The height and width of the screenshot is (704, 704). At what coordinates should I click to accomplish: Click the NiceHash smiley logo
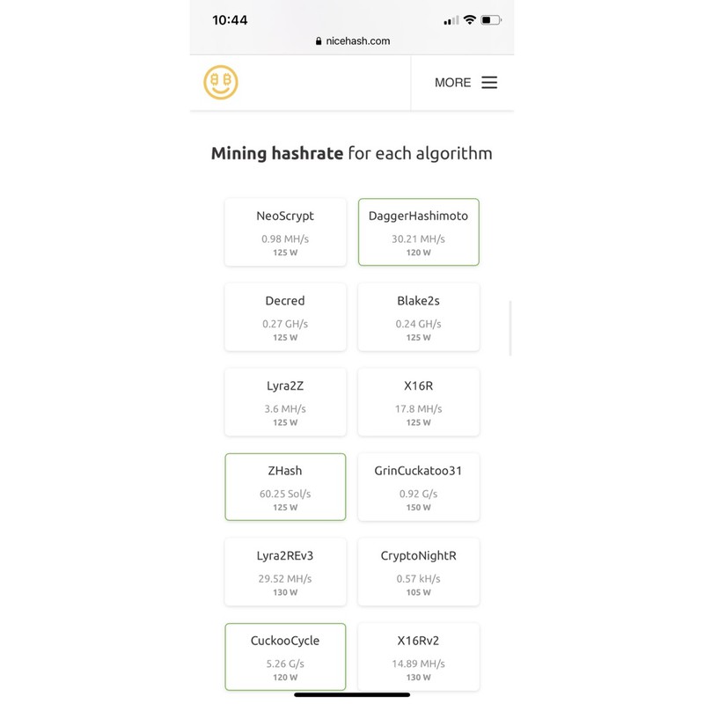click(221, 82)
